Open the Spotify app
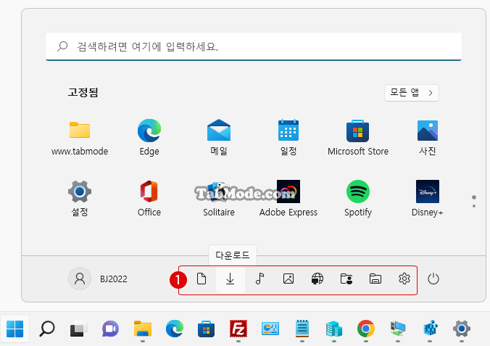 [358, 198]
